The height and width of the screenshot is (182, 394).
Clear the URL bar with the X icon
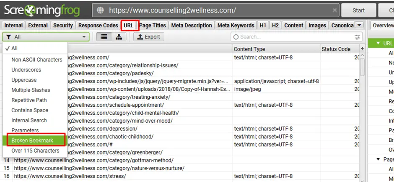click(x=334, y=10)
